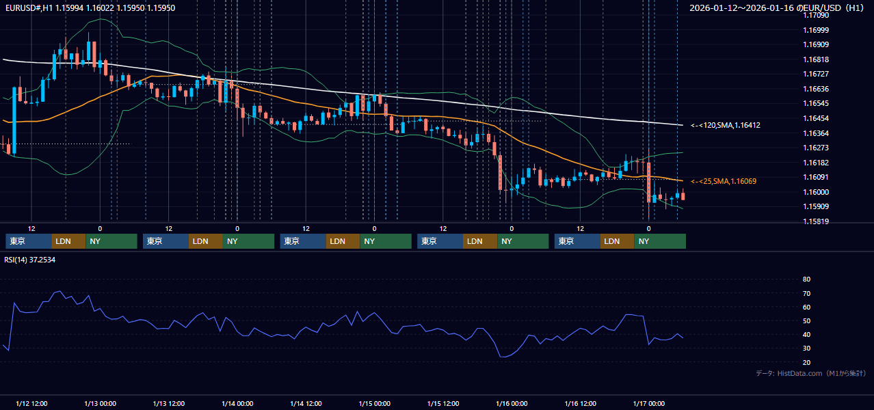This screenshot has height=410, width=874.
Task: Click RSI scale level 80
Action: (x=806, y=279)
